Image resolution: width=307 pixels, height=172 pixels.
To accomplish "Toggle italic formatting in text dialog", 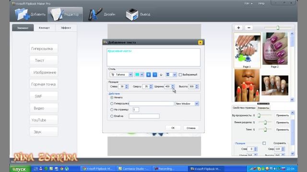I will point(154,75).
